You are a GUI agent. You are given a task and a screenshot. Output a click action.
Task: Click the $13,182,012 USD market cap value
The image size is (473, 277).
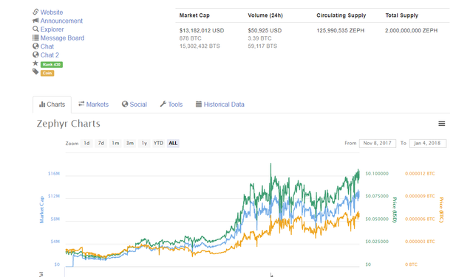click(202, 30)
